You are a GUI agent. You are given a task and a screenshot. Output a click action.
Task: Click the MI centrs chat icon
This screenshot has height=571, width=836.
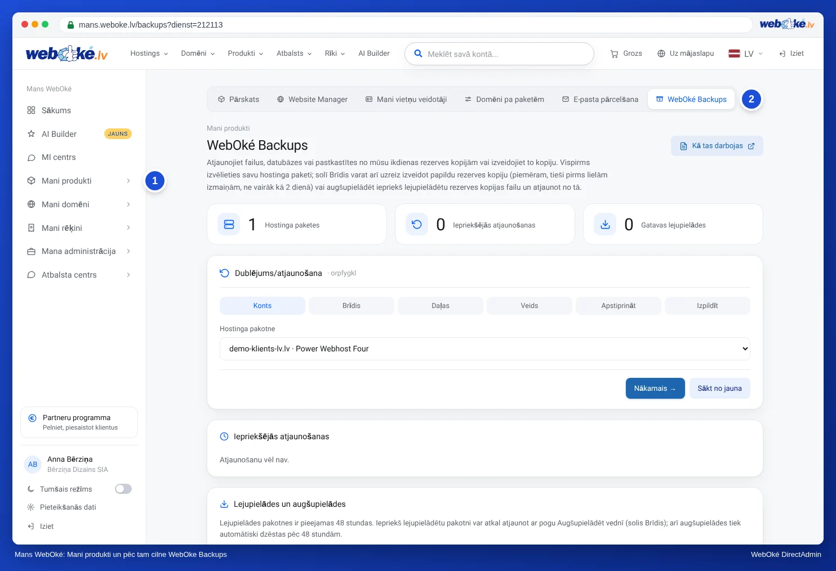(x=32, y=158)
